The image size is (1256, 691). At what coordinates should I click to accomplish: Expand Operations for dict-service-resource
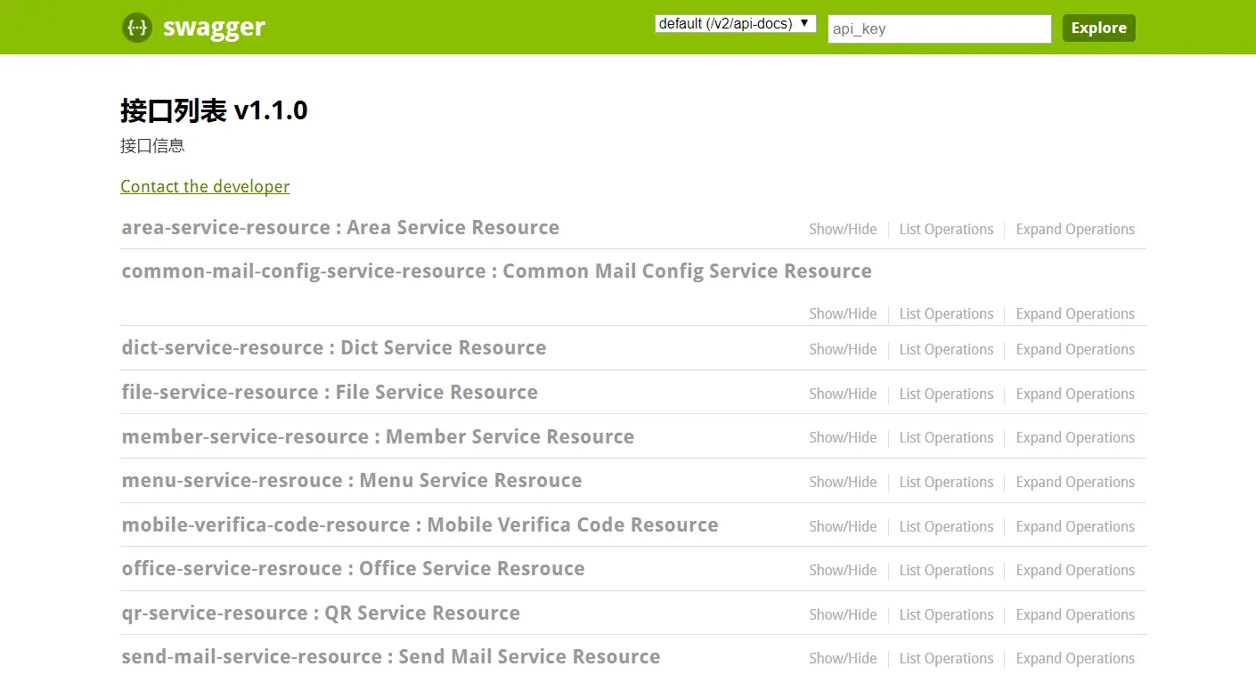[x=1075, y=349]
